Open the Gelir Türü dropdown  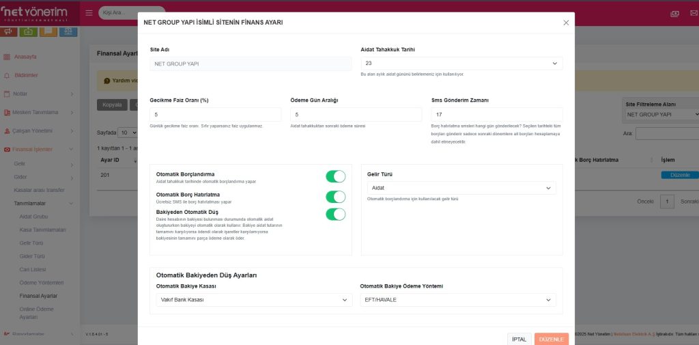point(461,188)
